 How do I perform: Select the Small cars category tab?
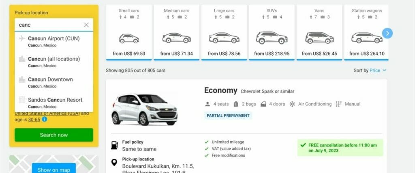coord(129,32)
